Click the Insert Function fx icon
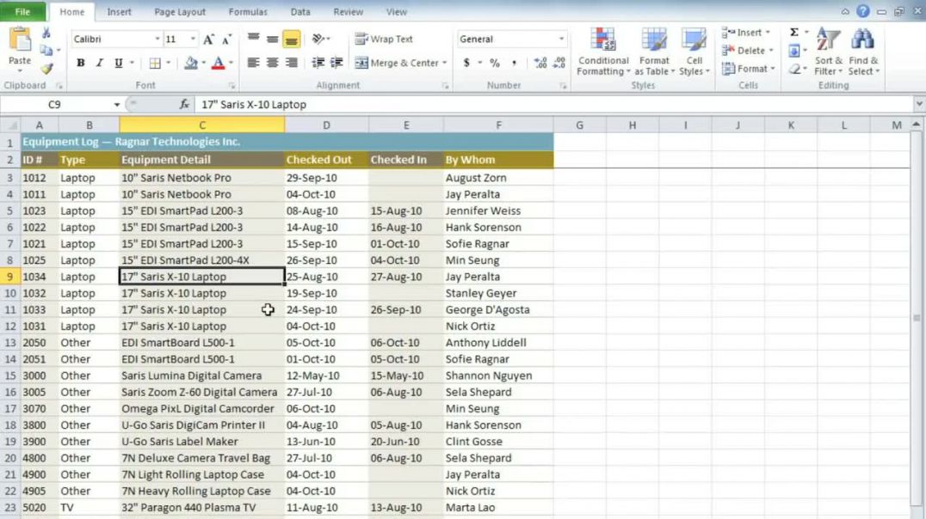Screen dimensions: 926x519 pyautogui.click(x=184, y=104)
